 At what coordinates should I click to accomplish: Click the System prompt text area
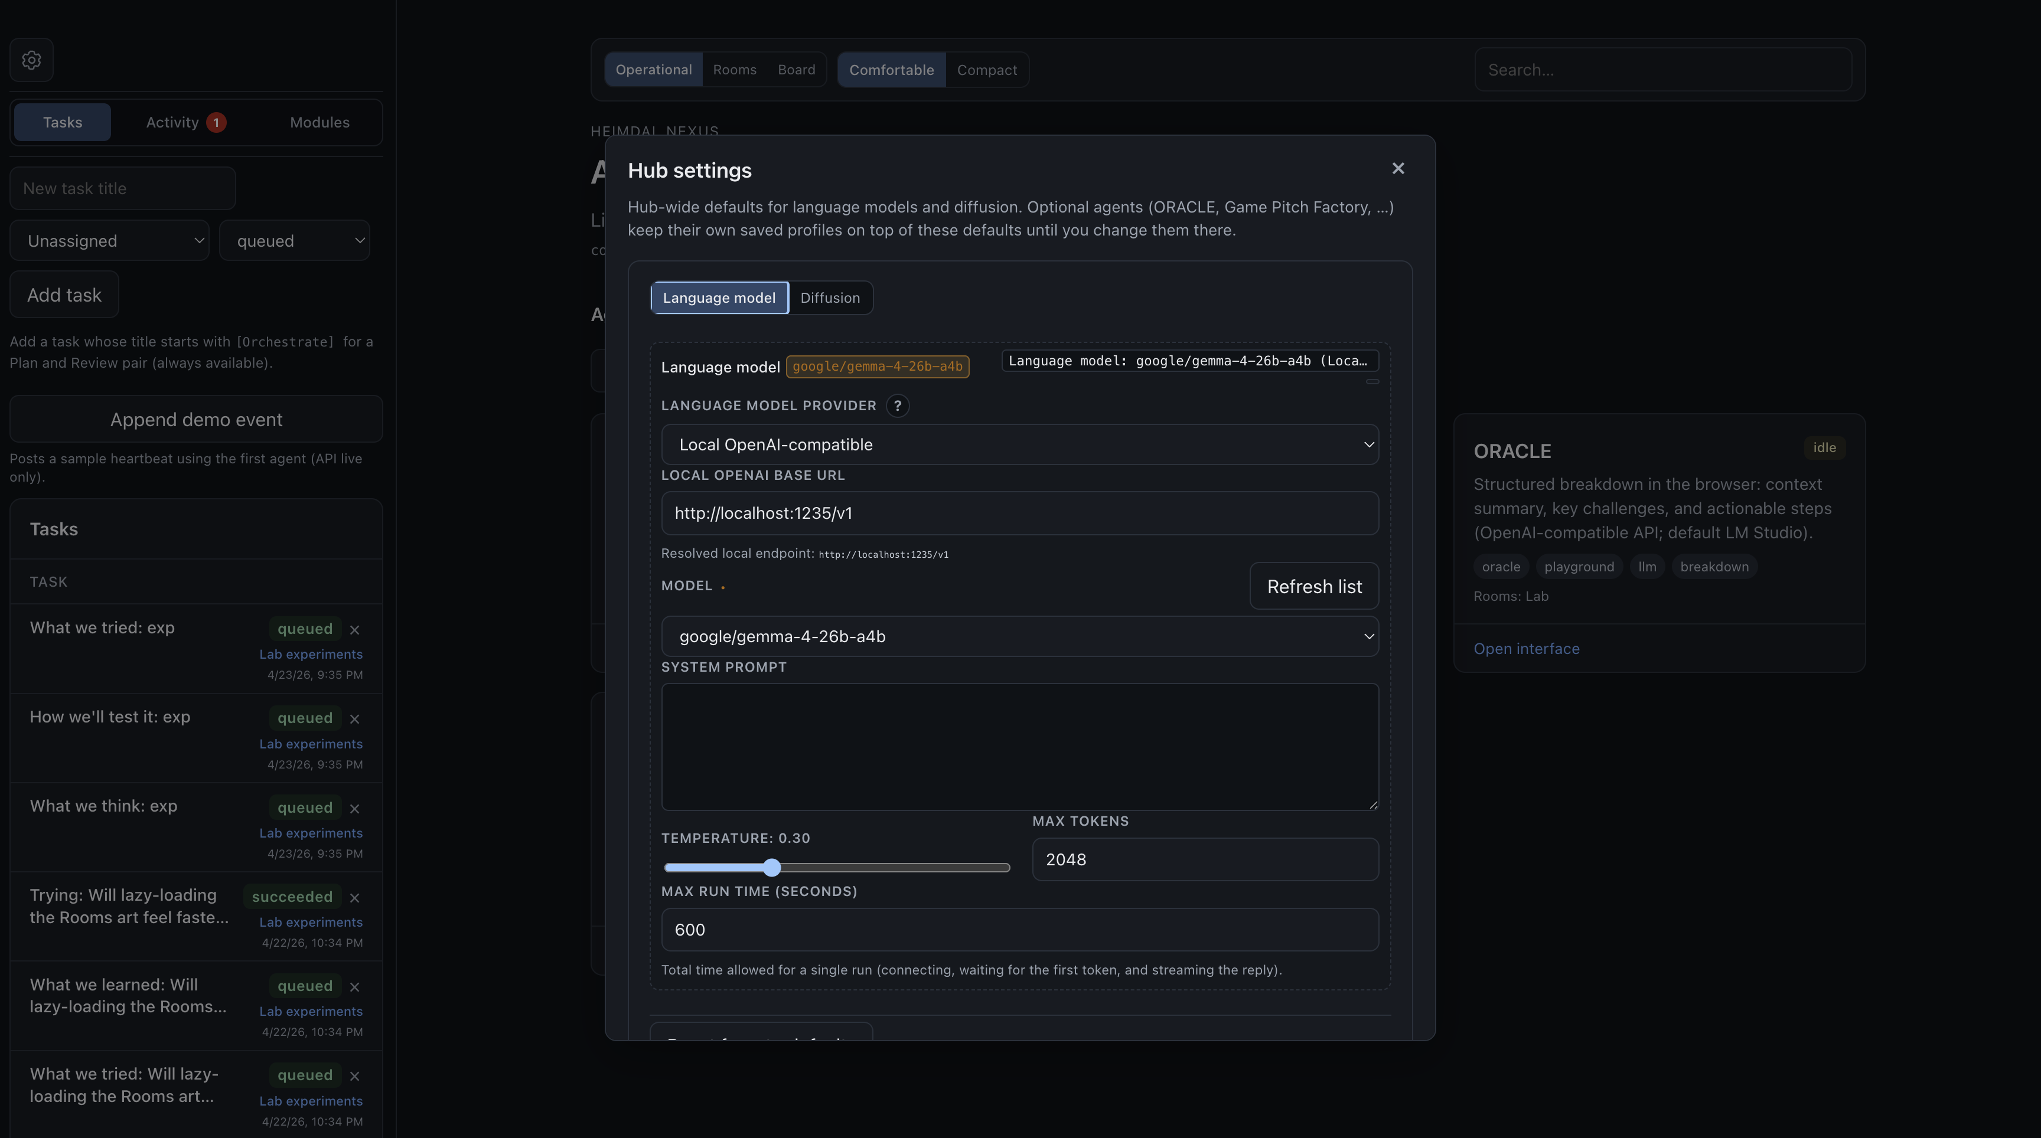(1020, 747)
